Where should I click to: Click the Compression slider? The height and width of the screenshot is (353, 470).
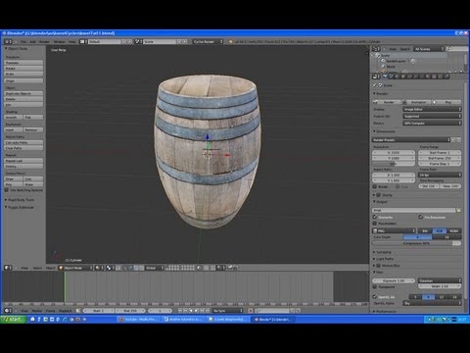coord(417,243)
